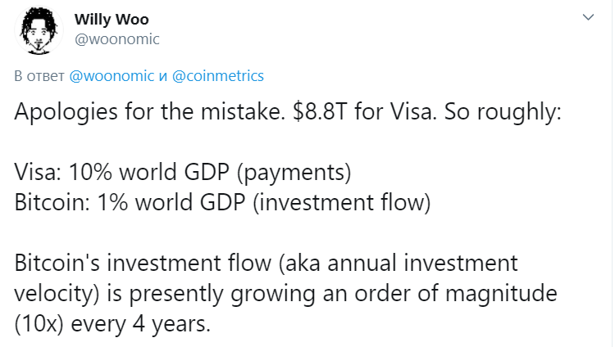The height and width of the screenshot is (347, 615).
Task: Click the '(investment flow)' text
Action: [x=342, y=203]
